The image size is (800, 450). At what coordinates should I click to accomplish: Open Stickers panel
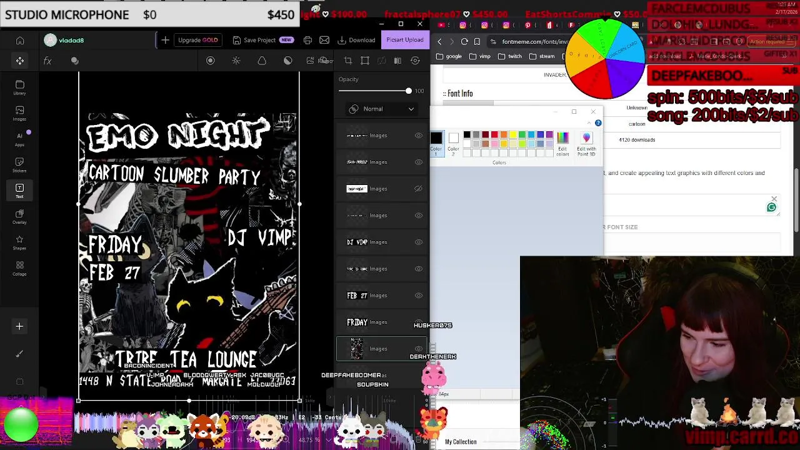tap(19, 165)
